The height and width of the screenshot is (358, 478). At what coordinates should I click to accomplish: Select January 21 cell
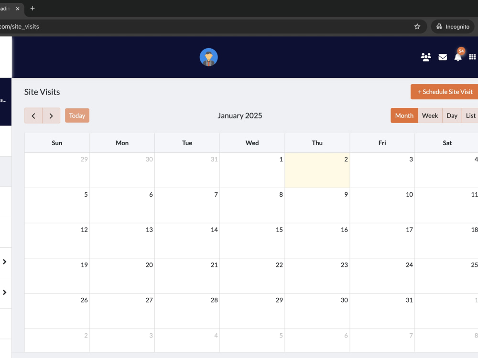coord(187,276)
